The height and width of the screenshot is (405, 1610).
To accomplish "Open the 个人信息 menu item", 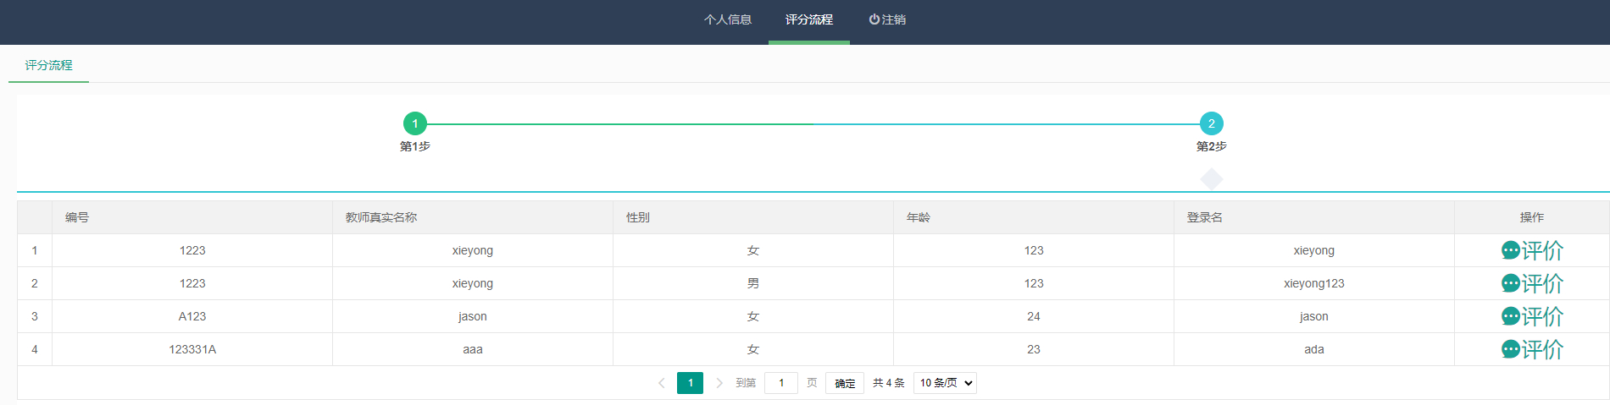I will [727, 19].
